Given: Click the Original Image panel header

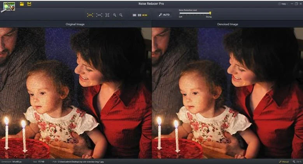Looking at the screenshot, I should tap(75, 24).
